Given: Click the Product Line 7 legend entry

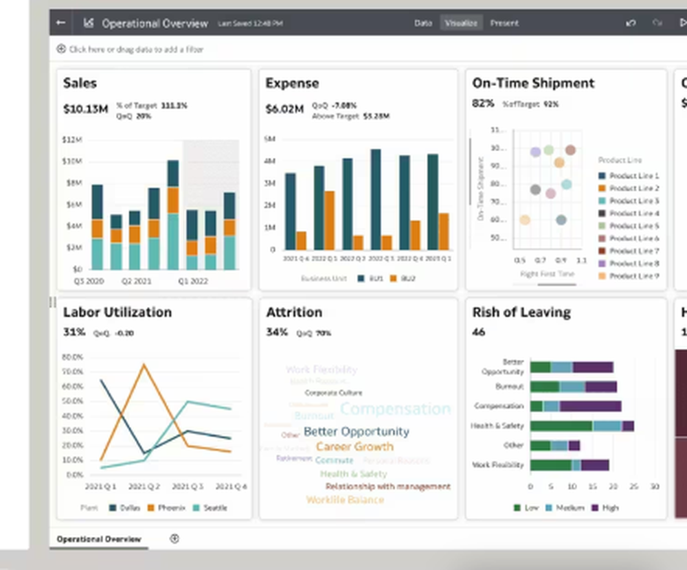Looking at the screenshot, I should [x=629, y=251].
